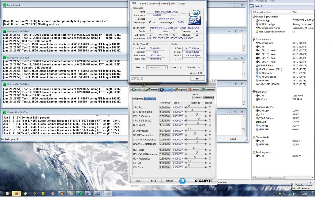The image size is (333, 208).
Task: Reset CPU Reference voltage radio button
Action: coord(210,116)
